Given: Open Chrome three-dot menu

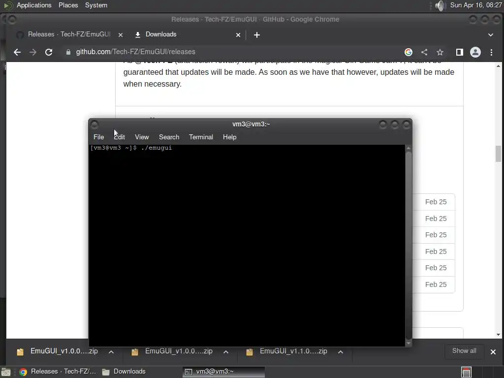Looking at the screenshot, I should click(491, 52).
